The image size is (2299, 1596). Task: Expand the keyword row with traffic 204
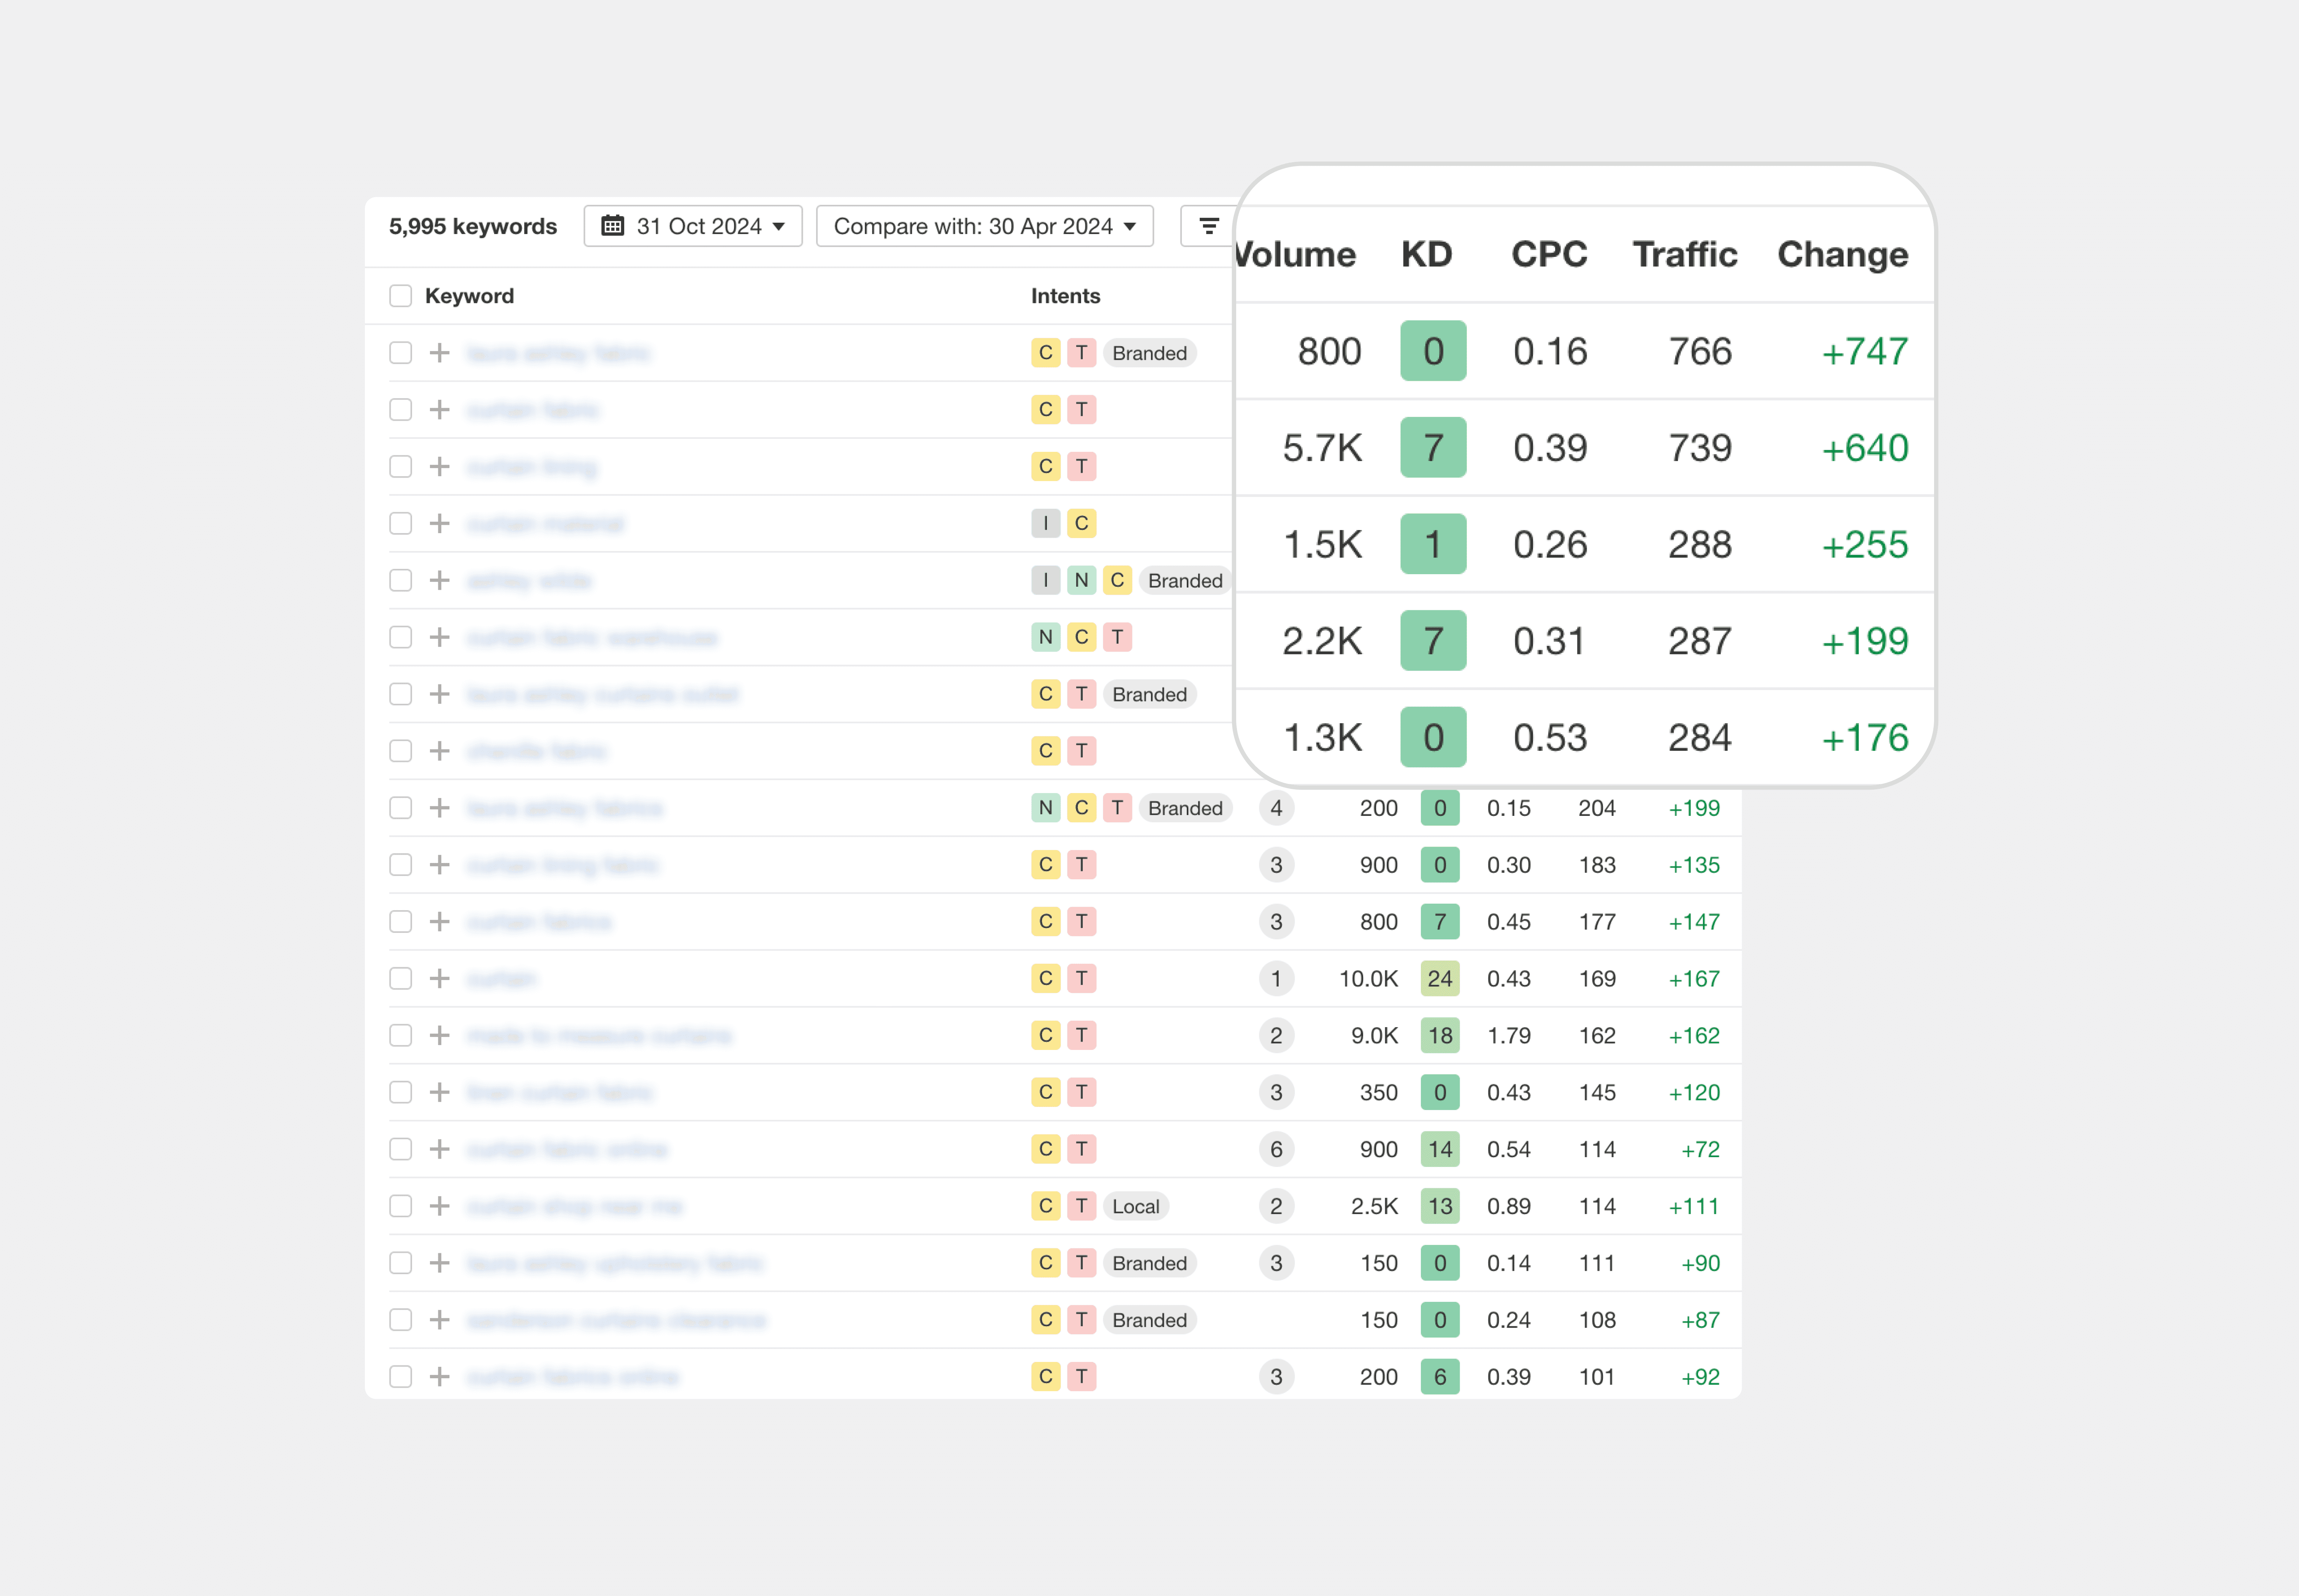[x=439, y=808]
